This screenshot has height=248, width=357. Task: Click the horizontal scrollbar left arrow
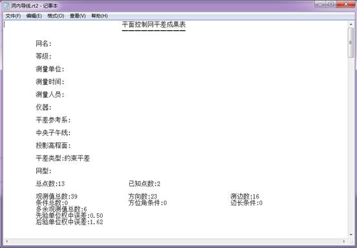[6, 241]
